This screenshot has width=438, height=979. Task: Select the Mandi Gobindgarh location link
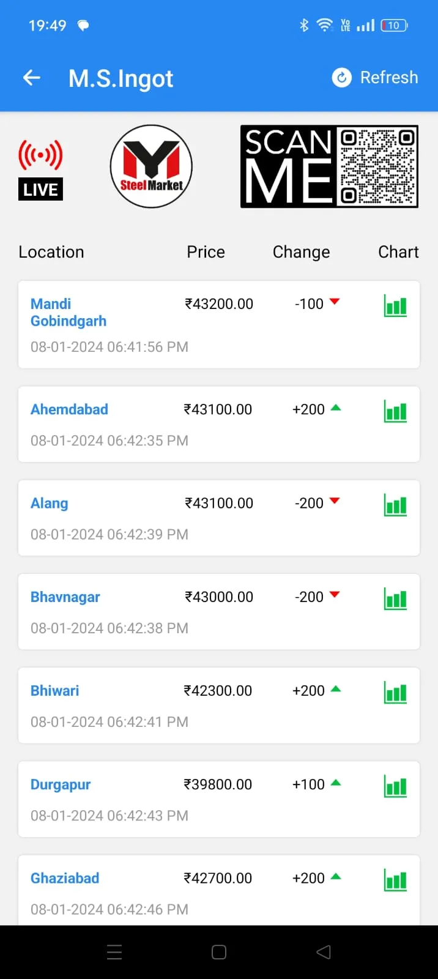[x=69, y=312]
